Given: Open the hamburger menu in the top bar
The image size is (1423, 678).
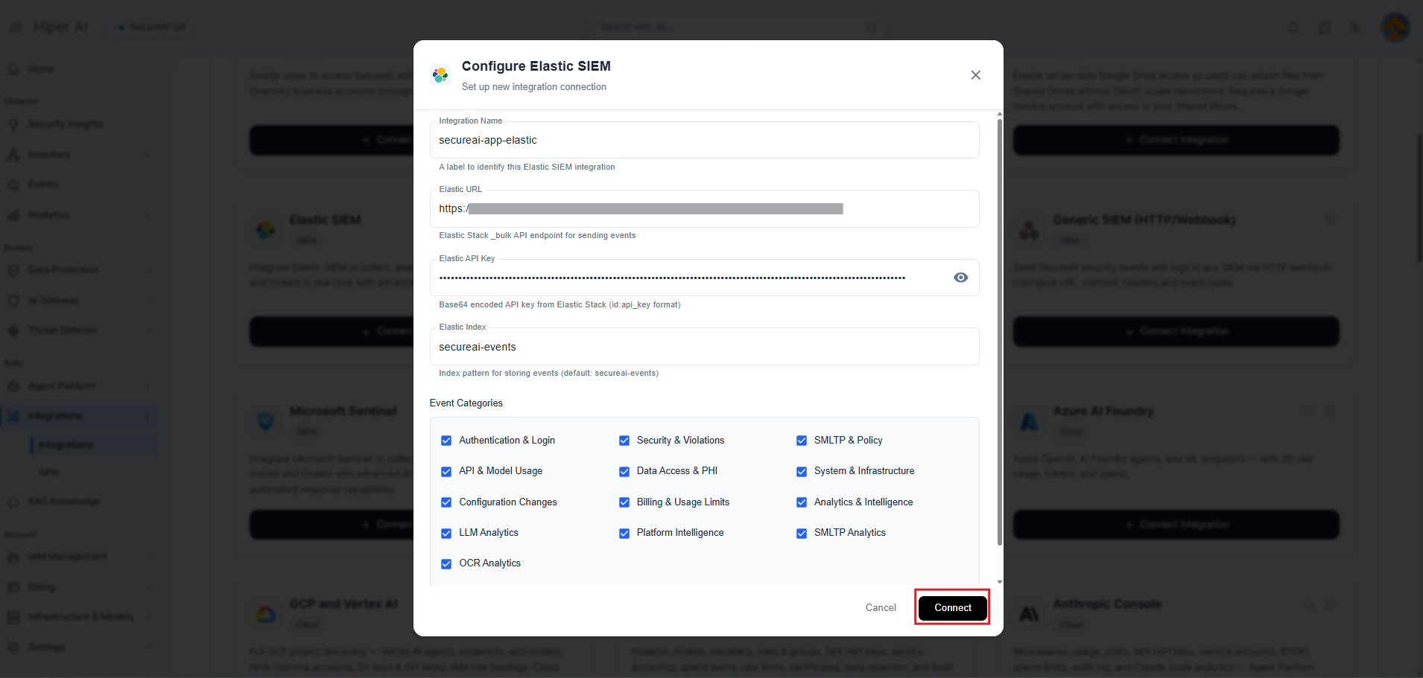Looking at the screenshot, I should pyautogui.click(x=16, y=28).
